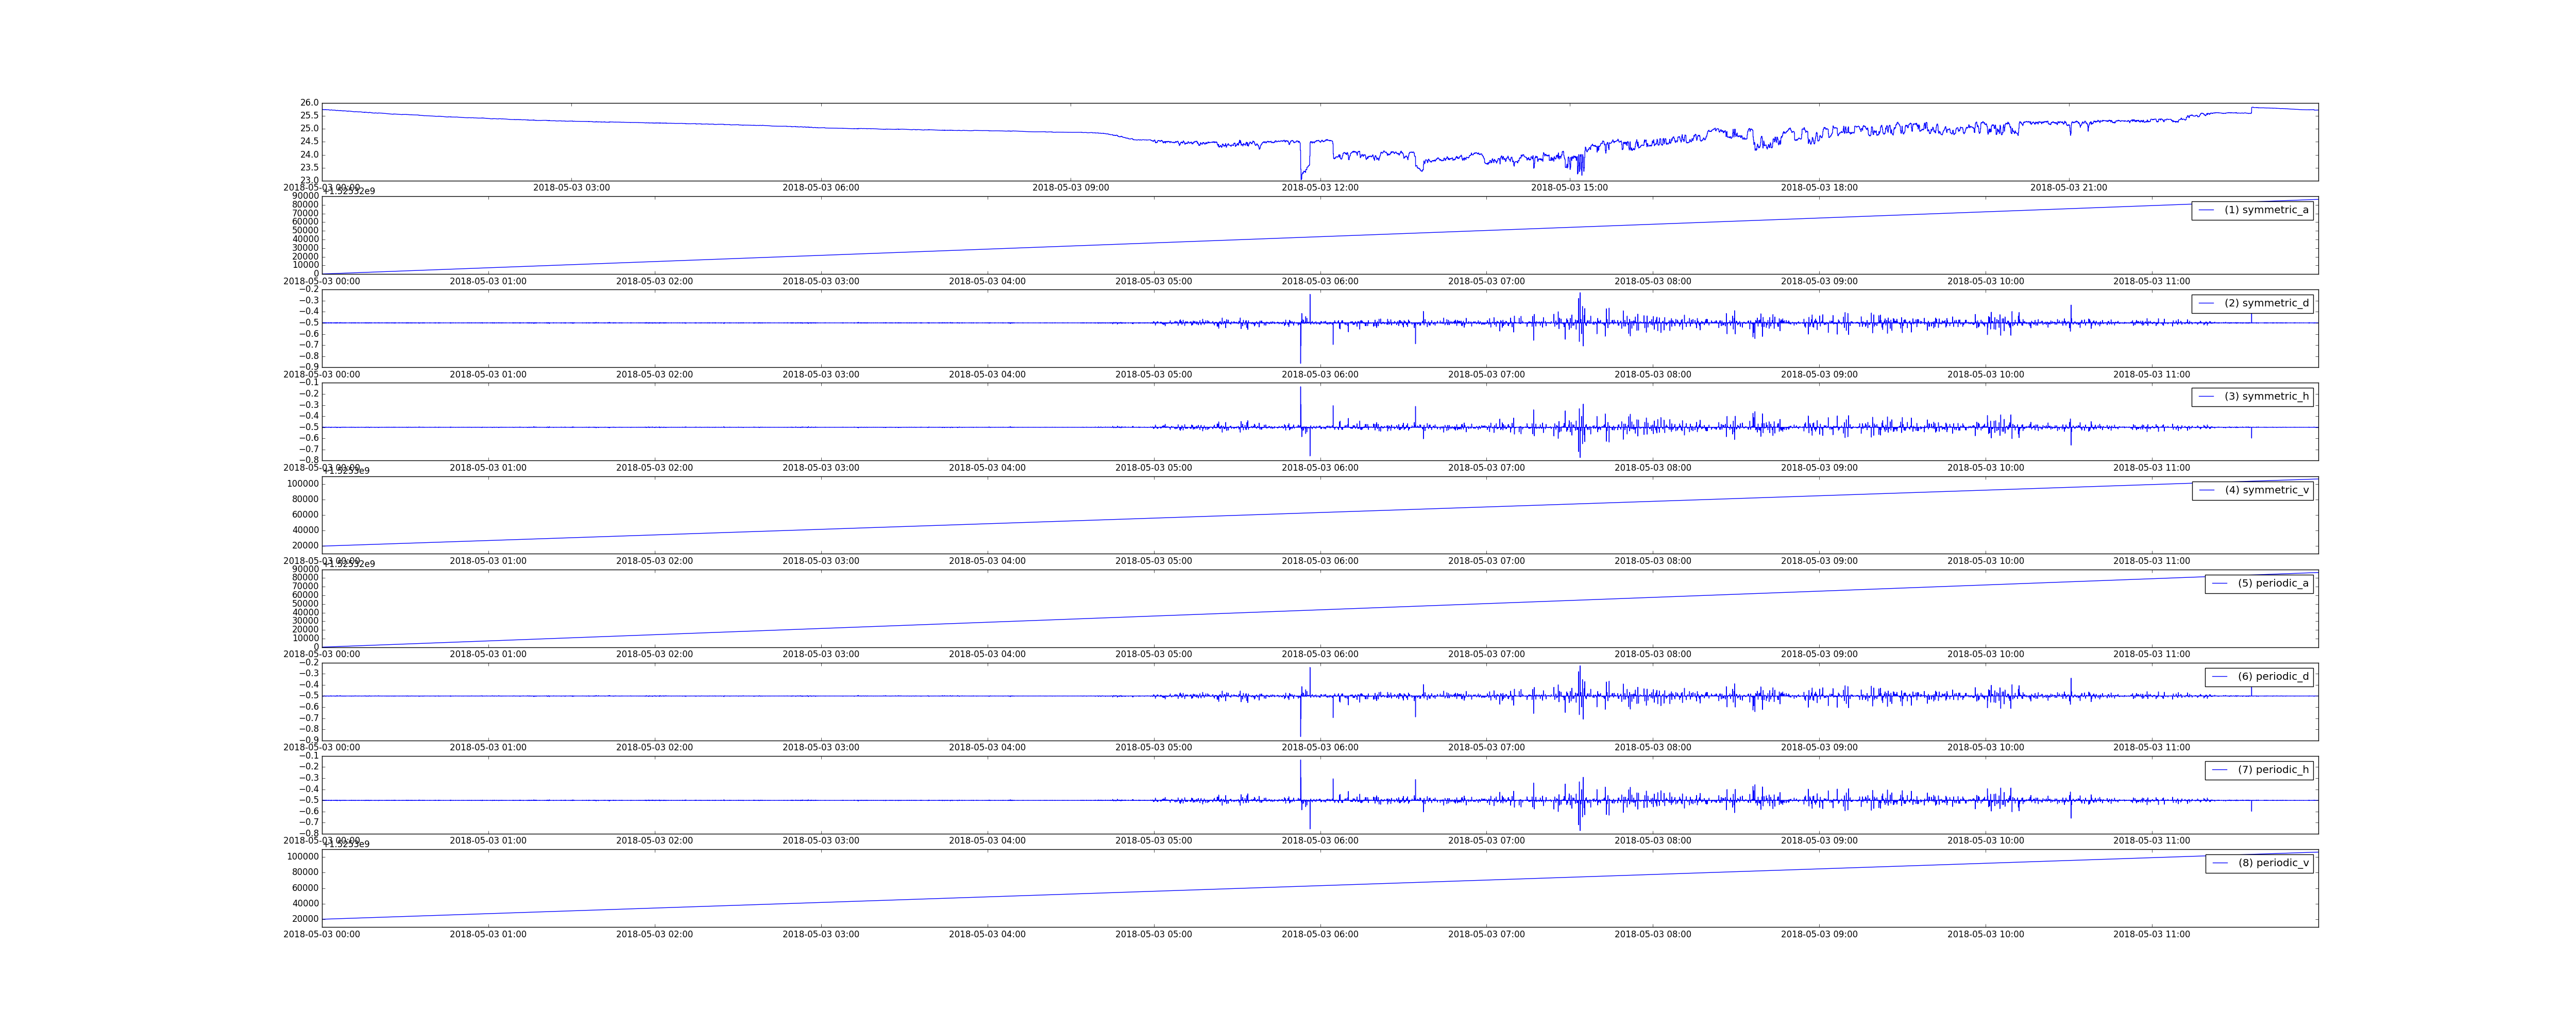Click the 21:00 tick label on top plot
The width and height of the screenshot is (2576, 1030).
point(2068,188)
